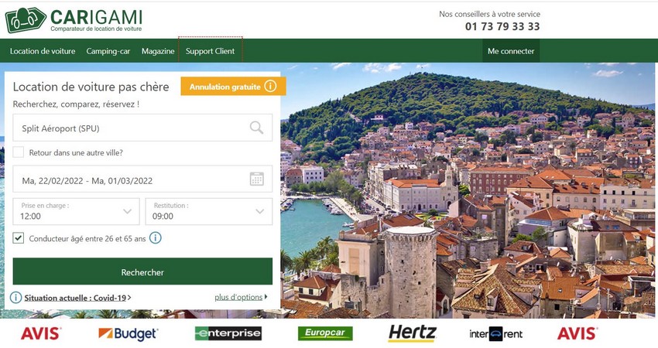This screenshot has height=348, width=658.
Task: Click the Carigami logo
Action: [x=74, y=19]
